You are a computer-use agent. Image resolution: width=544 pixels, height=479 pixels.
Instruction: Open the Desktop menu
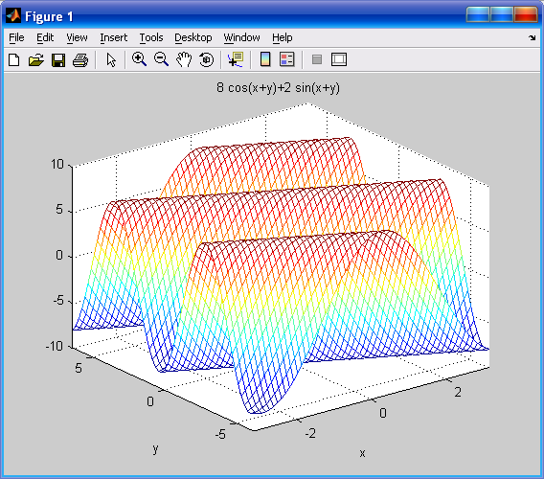(x=193, y=37)
